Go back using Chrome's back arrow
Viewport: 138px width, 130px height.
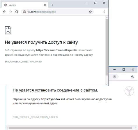tap(4, 12)
